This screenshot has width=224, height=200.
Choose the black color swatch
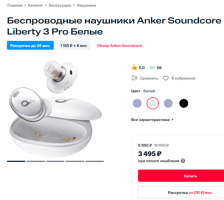(x=184, y=103)
